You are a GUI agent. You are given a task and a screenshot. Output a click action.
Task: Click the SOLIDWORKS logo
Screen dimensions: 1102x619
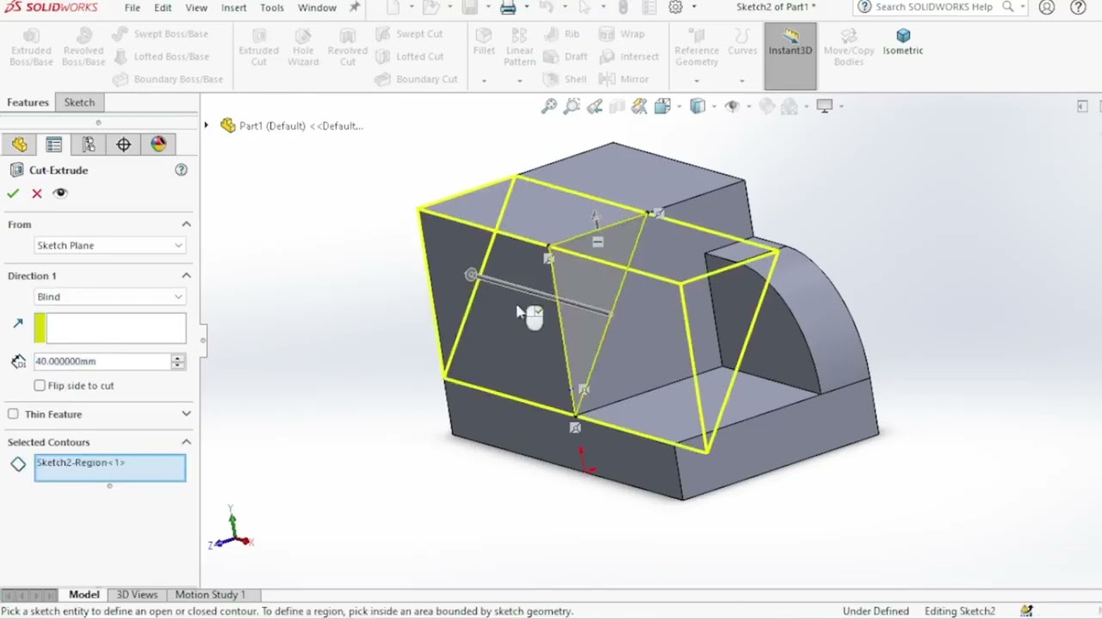tap(50, 8)
